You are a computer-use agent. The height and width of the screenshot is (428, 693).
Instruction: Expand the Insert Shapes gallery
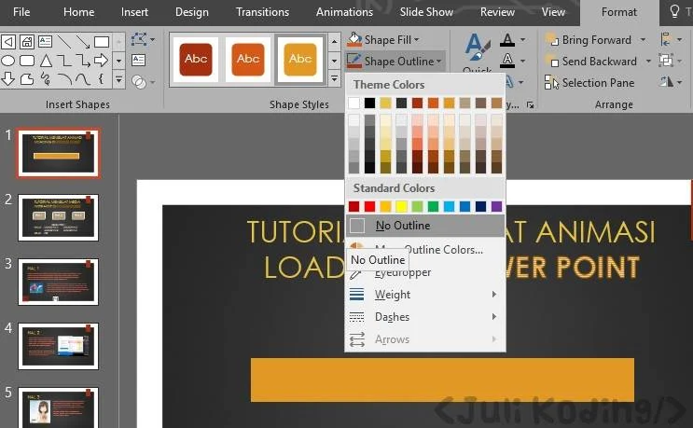(118, 80)
